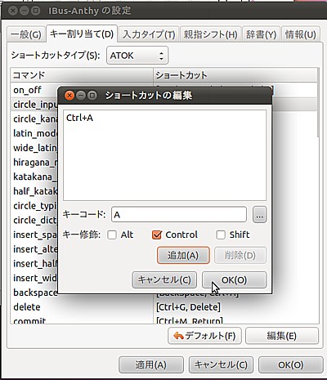Image resolution: width=327 pixels, height=380 pixels.
Task: Click the ショートカット column header
Action: click(x=235, y=75)
